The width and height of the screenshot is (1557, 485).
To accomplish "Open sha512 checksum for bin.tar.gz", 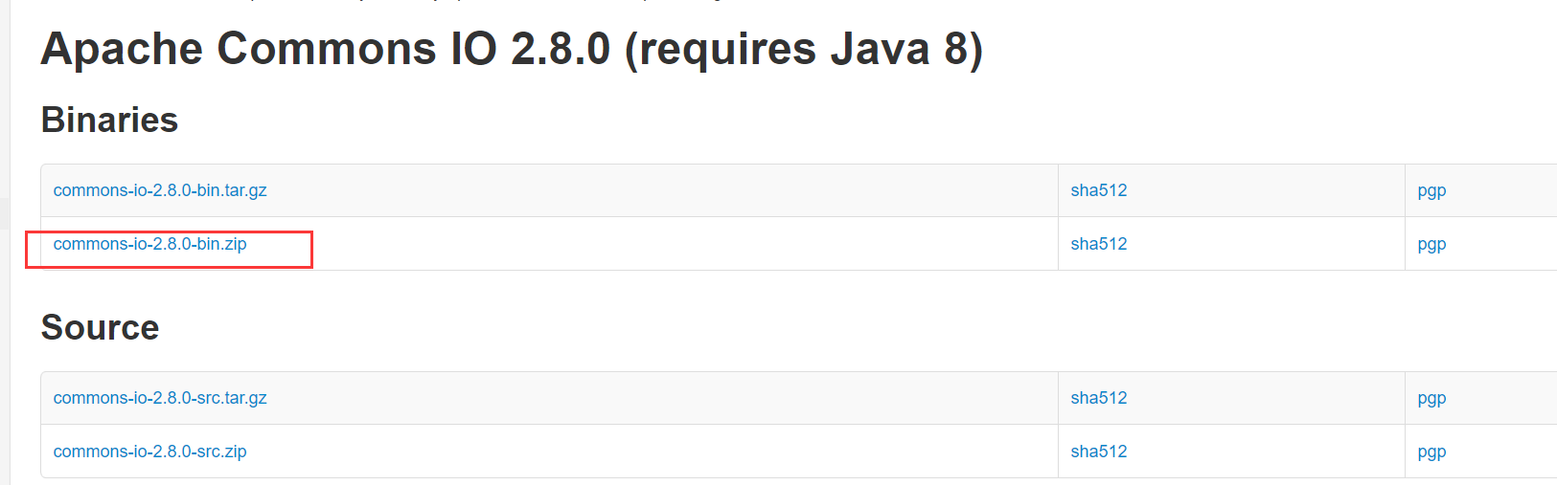I will coord(1099,190).
